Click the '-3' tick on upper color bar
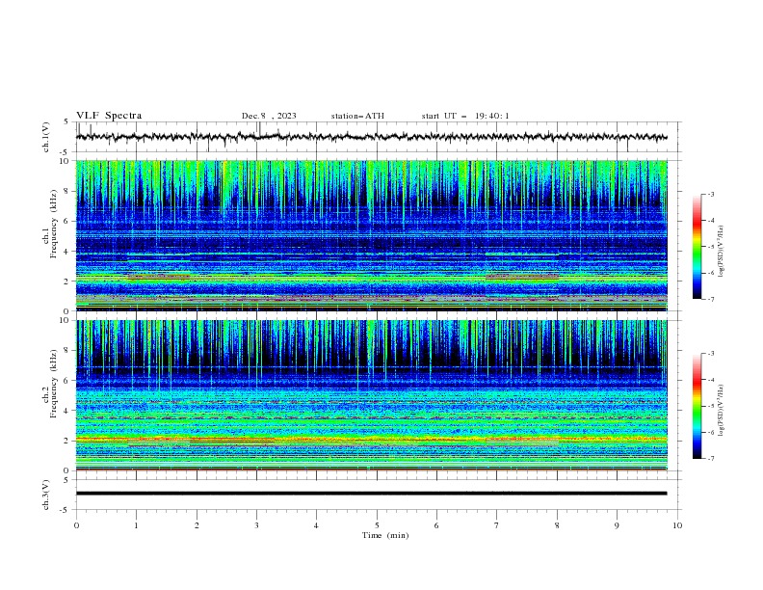This screenshot has height=590, width=763. coord(710,194)
